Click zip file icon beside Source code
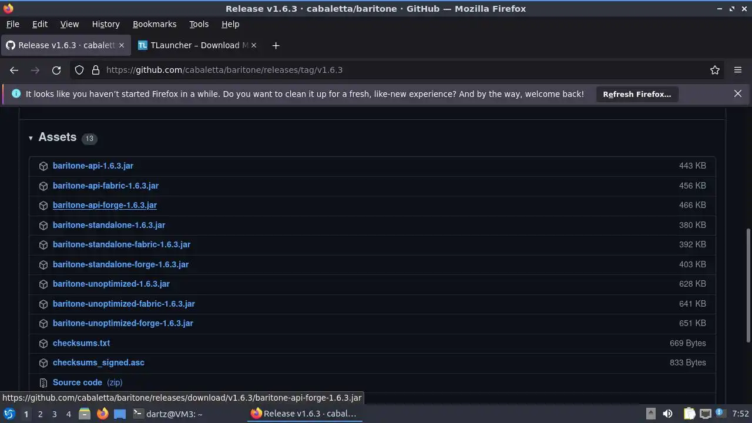Screen dimensions: 752x423 click(x=43, y=382)
